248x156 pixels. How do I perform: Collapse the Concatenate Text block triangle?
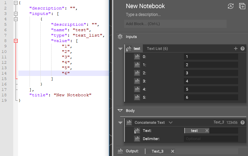120,123
